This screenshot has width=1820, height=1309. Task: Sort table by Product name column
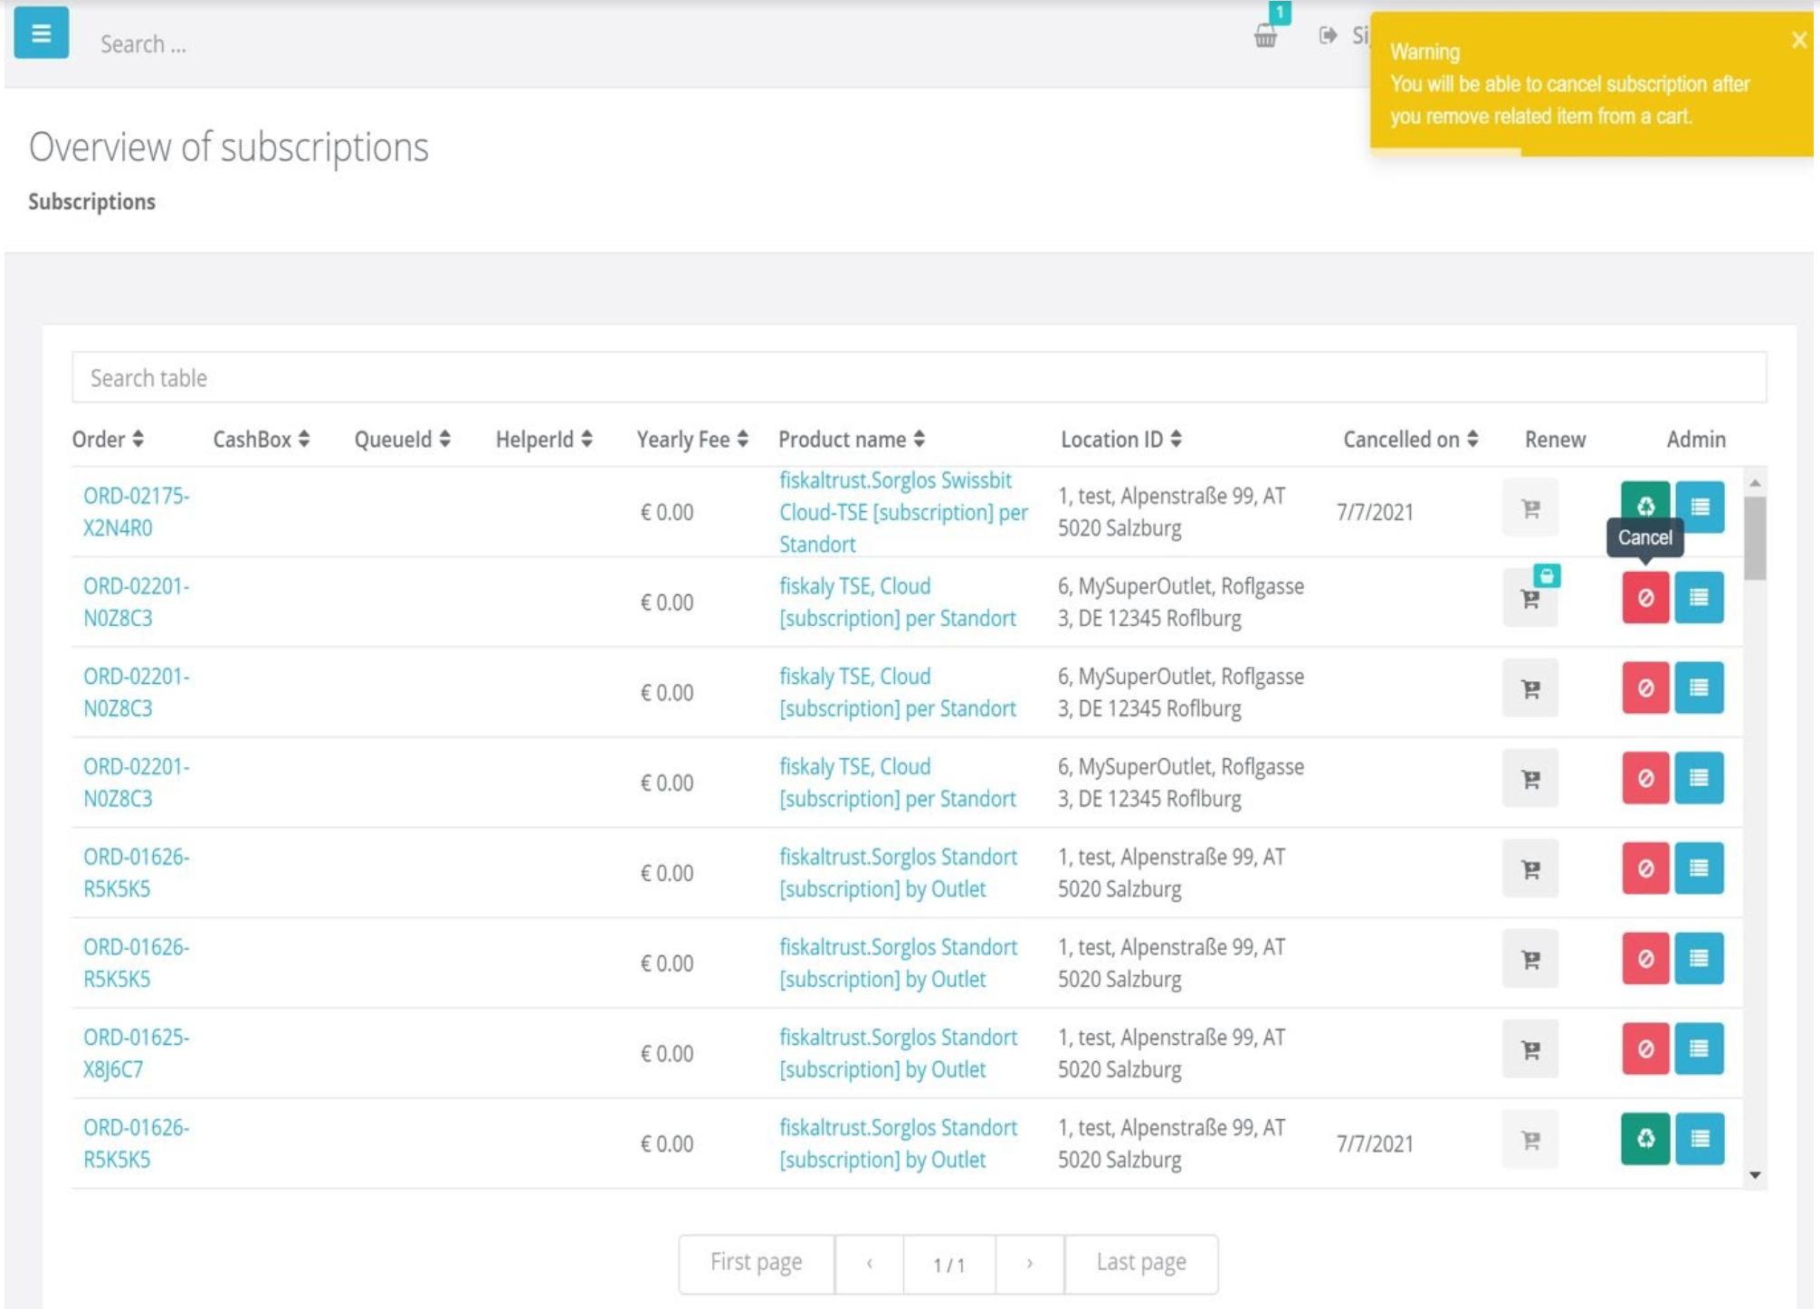pyautogui.click(x=852, y=440)
